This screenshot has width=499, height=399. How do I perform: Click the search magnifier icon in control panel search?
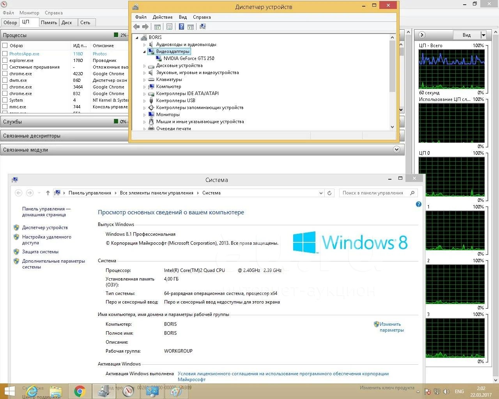point(412,193)
